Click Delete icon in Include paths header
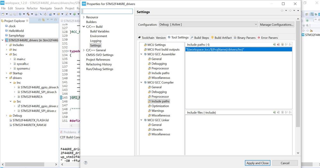The width and height of the screenshot is (320, 168). tap(278, 44)
